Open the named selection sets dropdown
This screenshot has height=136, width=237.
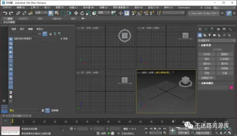[173, 13]
